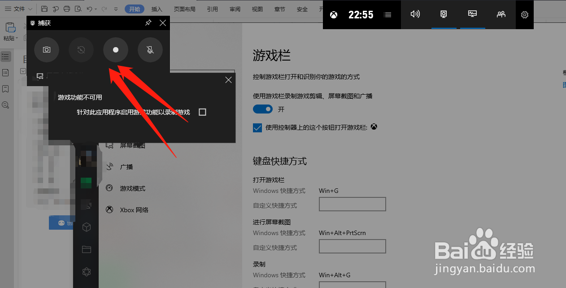Switch to the 审阅 ribbon tab
The image size is (566, 288).
point(235,9)
